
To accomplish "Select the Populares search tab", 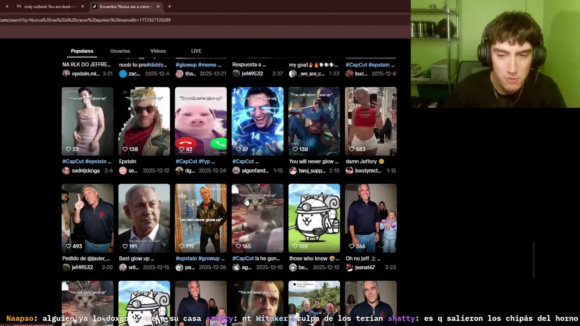I will click(82, 51).
